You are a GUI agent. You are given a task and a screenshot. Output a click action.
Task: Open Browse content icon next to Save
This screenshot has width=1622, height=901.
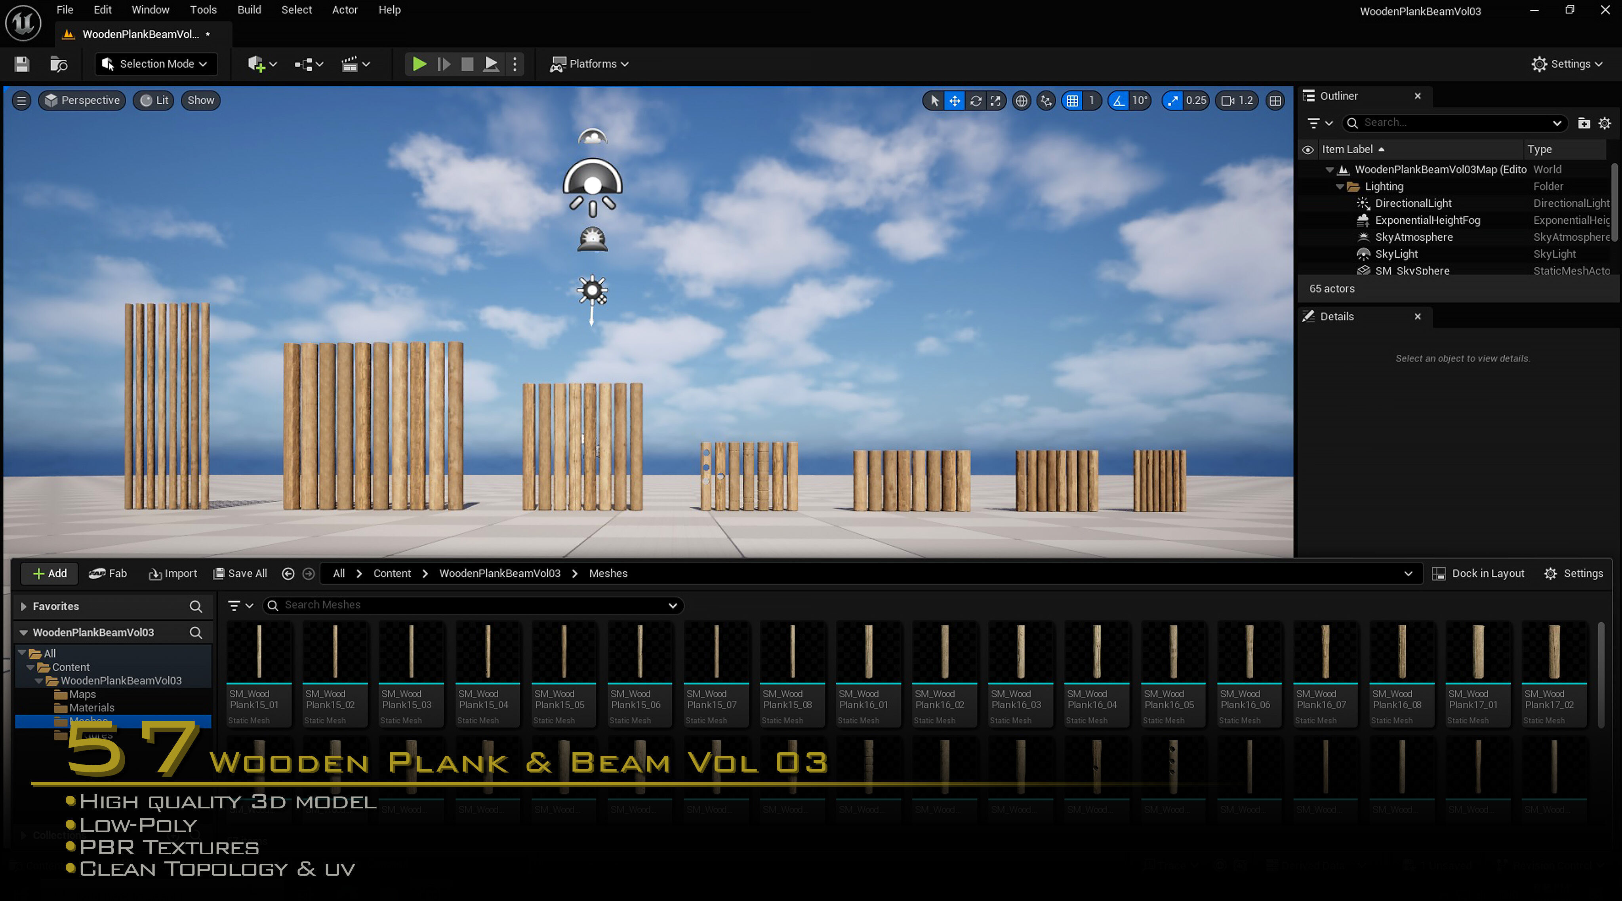tap(59, 64)
